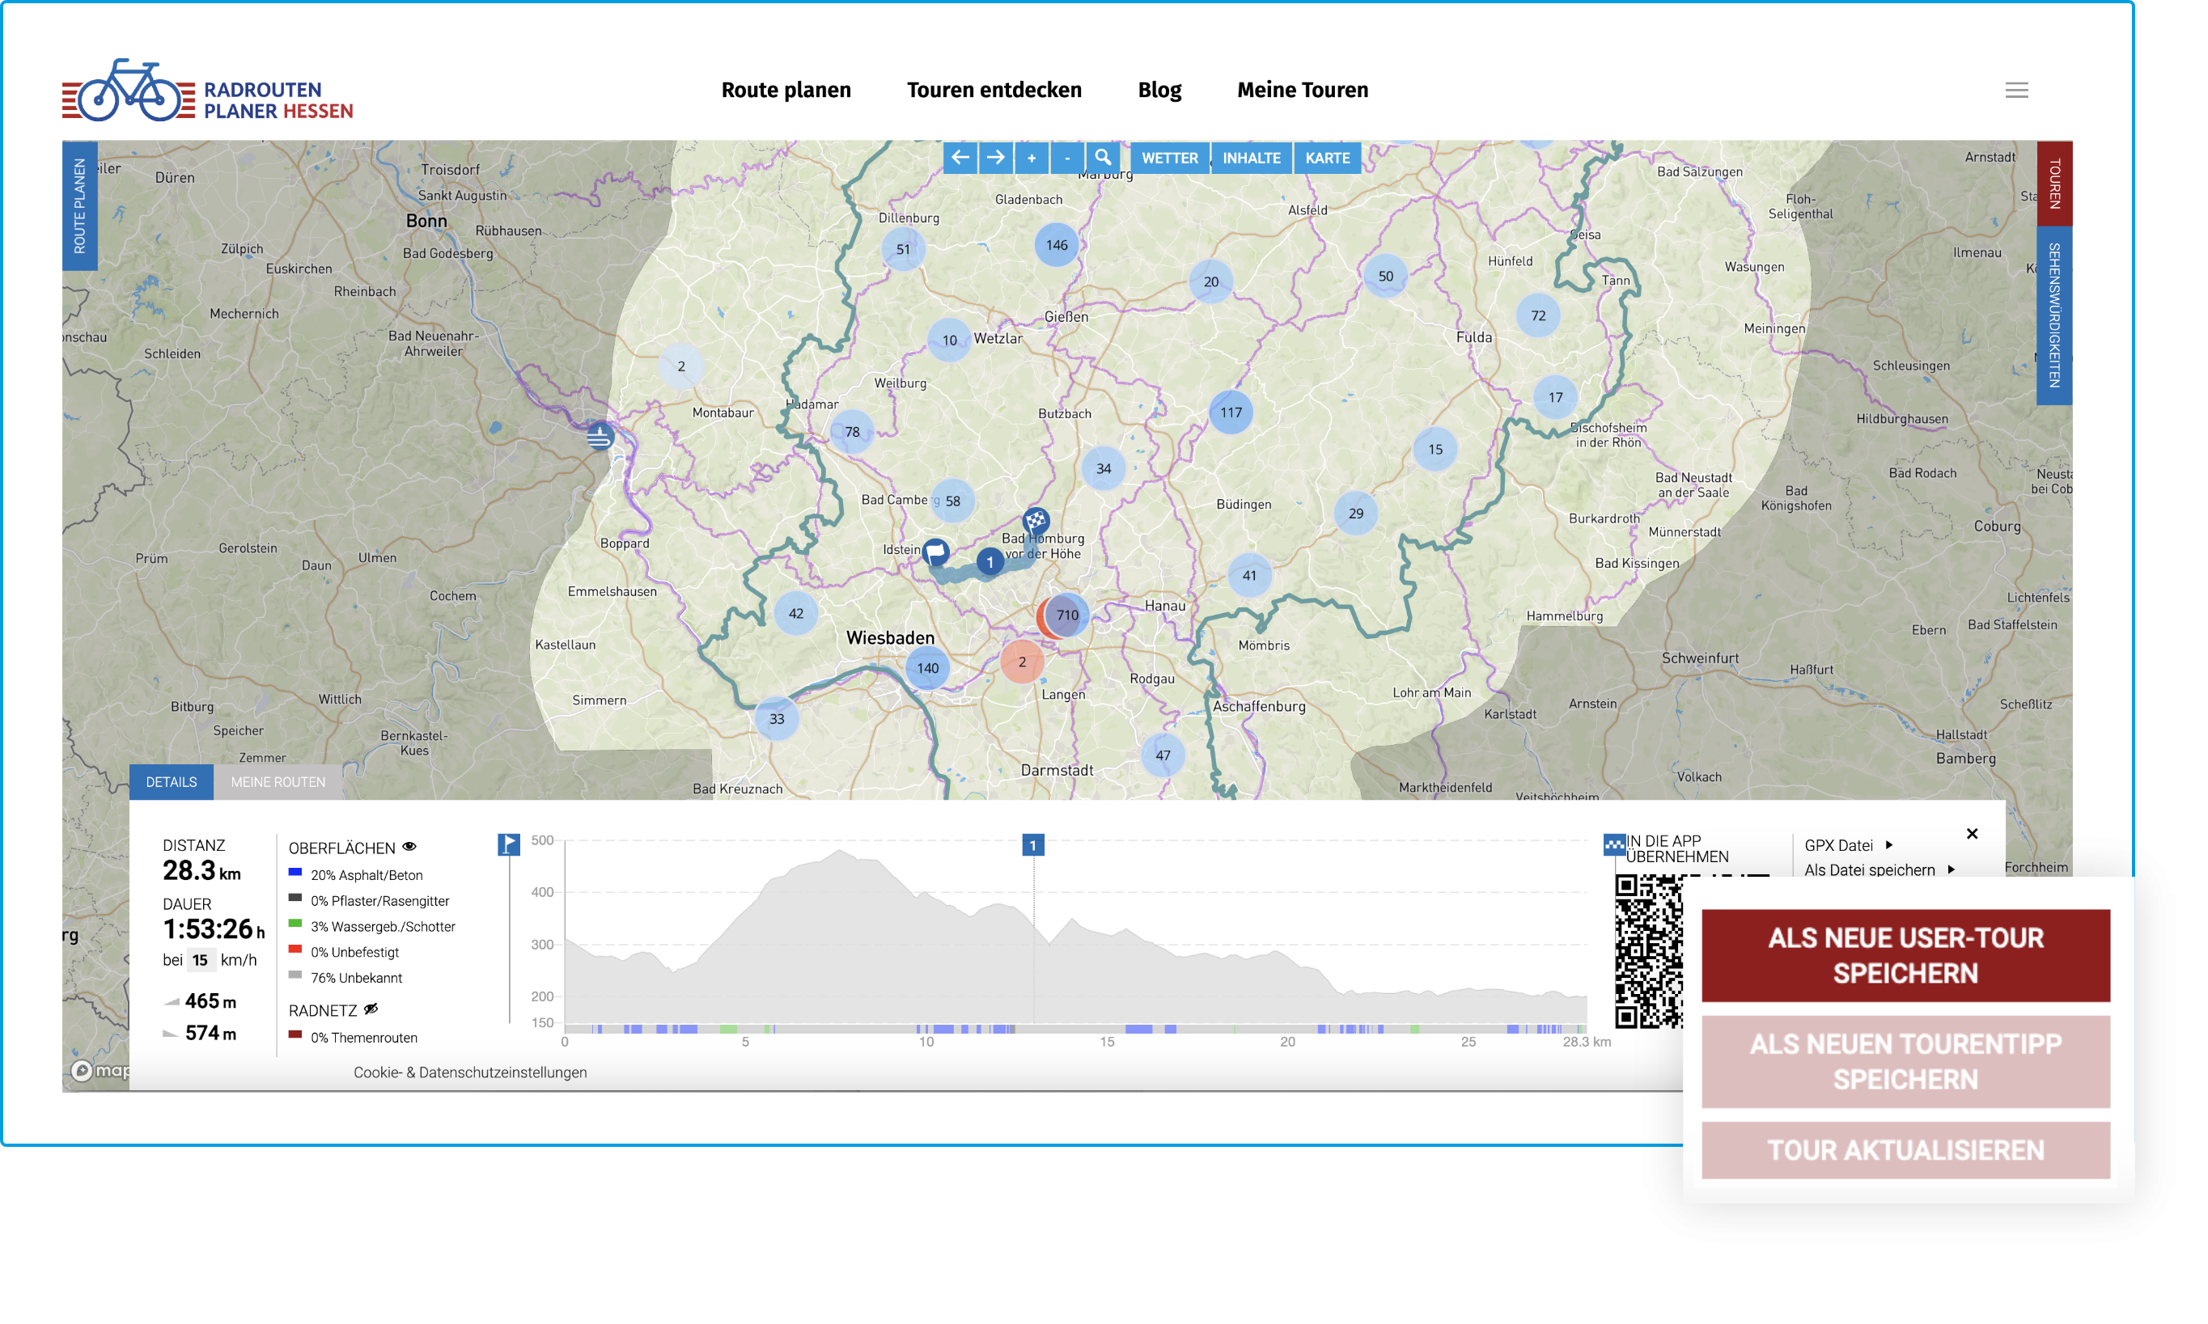Open Cookie- & Datenschutzeinstellungen link
Image resolution: width=2208 pixels, height=1324 pixels.
(x=469, y=1072)
